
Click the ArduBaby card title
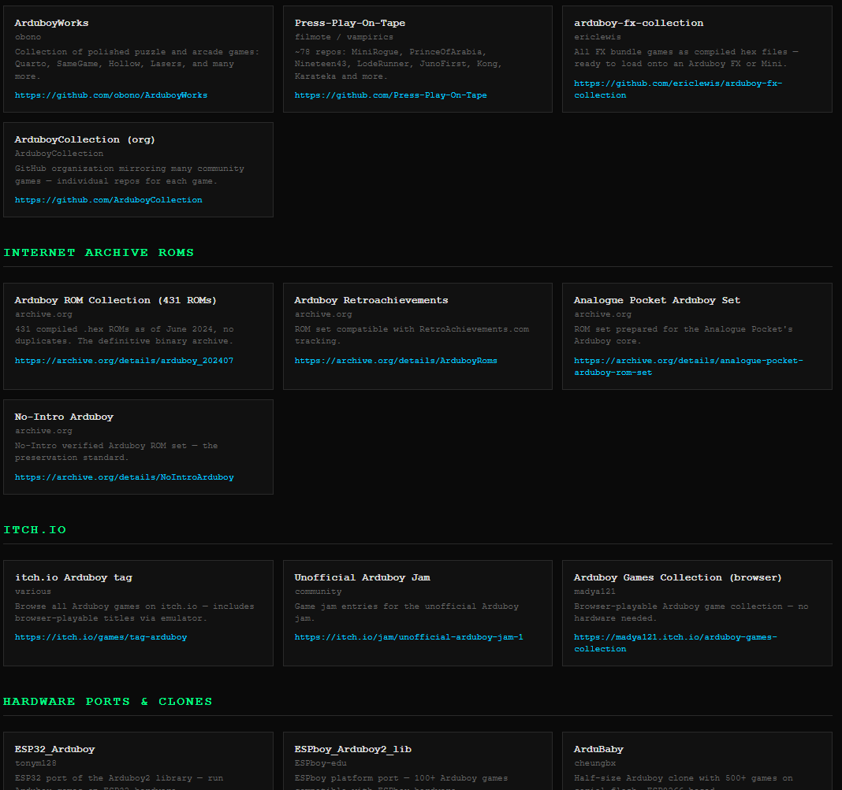click(x=598, y=749)
